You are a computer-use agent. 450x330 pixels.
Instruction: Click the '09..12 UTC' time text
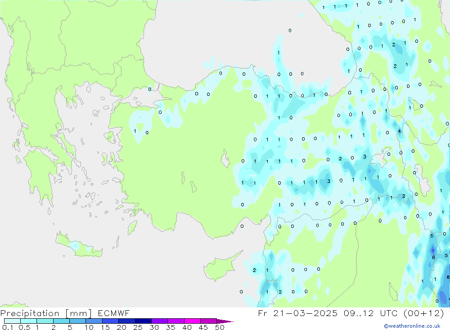coord(370,313)
